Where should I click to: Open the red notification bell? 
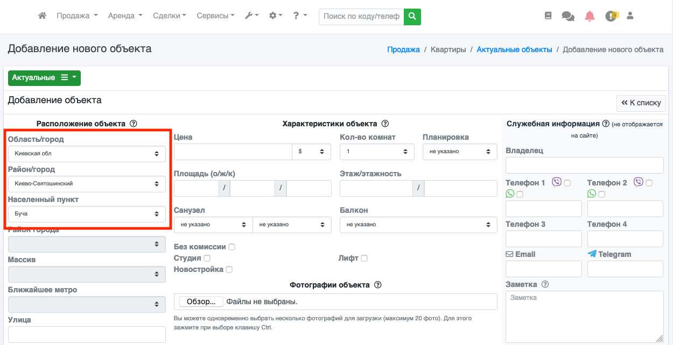(x=590, y=16)
